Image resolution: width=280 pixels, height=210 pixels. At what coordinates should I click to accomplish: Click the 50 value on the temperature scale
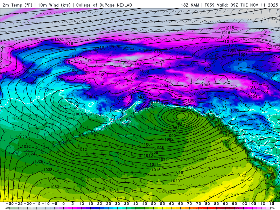click(153, 204)
